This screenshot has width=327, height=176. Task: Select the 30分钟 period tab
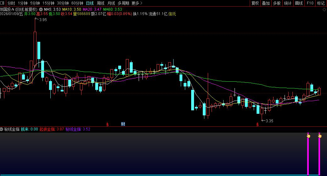point(63,3)
